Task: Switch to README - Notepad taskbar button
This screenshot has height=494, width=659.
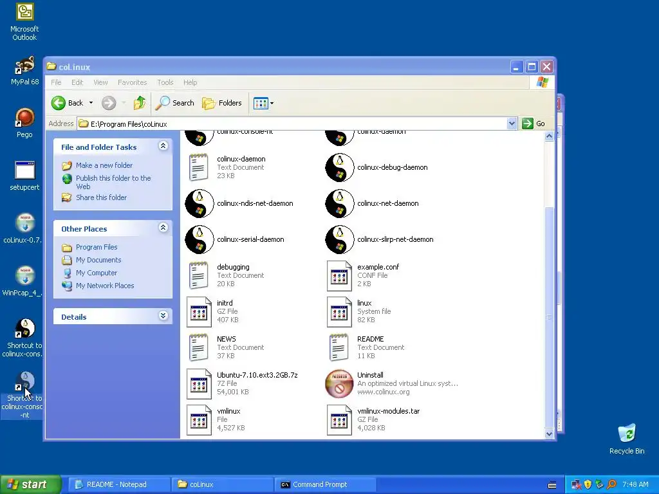Action: [x=119, y=484]
